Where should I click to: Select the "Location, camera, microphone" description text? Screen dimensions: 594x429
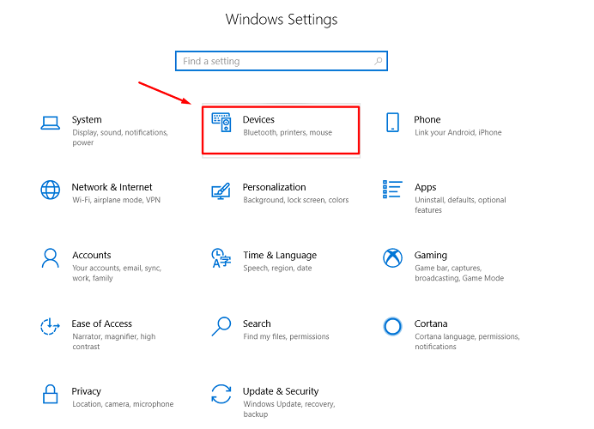coord(123,404)
